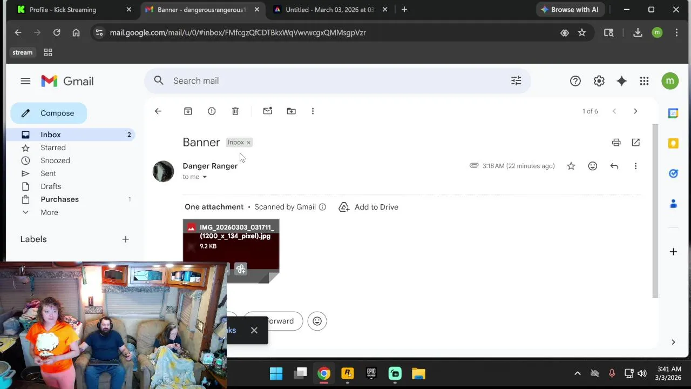Viewport: 691px width, 389px height.
Task: Show hidden system tray icons
Action: pos(577,373)
